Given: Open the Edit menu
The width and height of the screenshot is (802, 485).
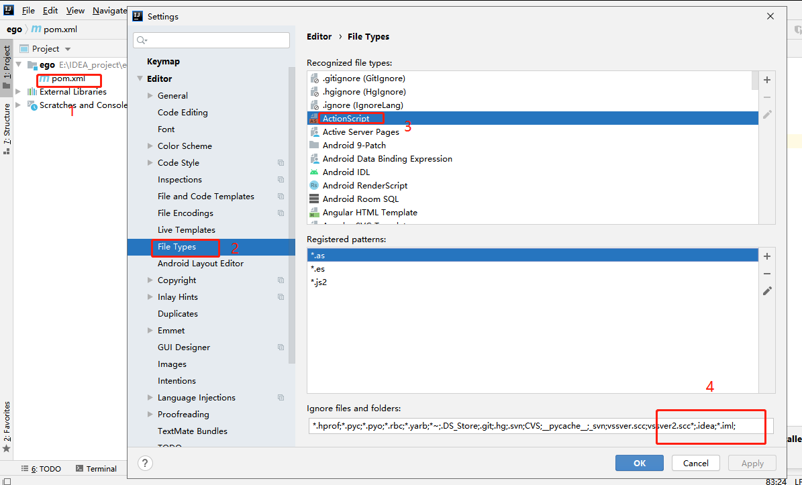Looking at the screenshot, I should (50, 10).
